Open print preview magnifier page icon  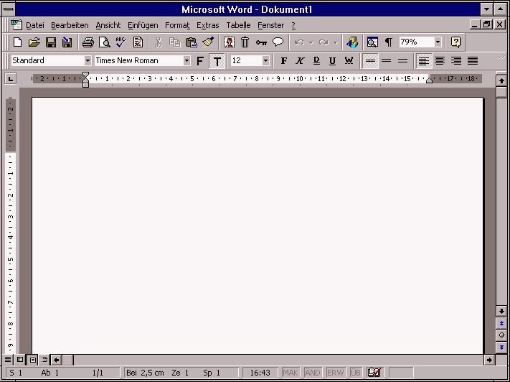pyautogui.click(x=105, y=42)
